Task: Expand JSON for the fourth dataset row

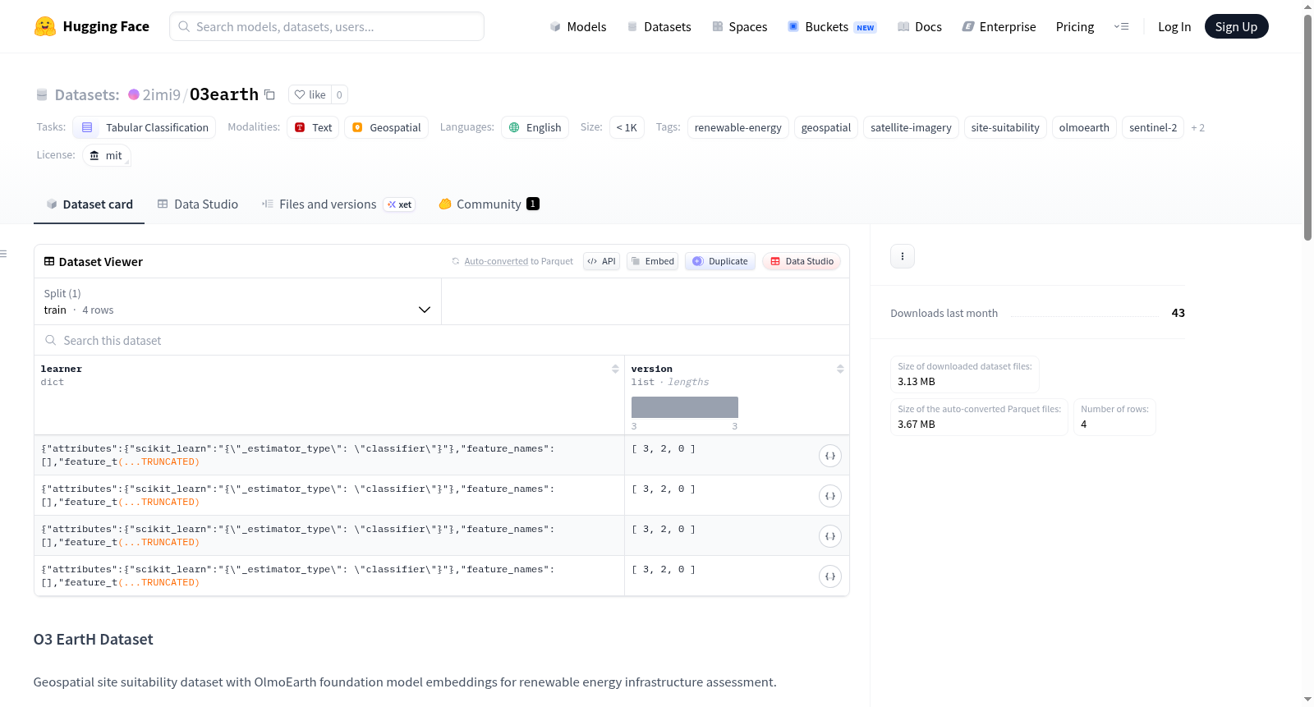Action: [830, 576]
